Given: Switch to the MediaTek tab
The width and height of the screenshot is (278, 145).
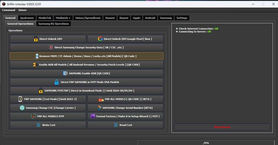Looking at the screenshot, I should [x=45, y=18].
